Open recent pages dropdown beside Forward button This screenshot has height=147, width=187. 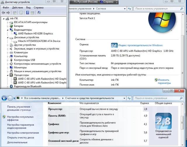point(14,98)
